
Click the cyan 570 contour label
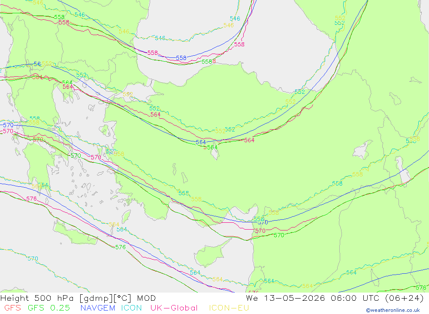[33, 258]
